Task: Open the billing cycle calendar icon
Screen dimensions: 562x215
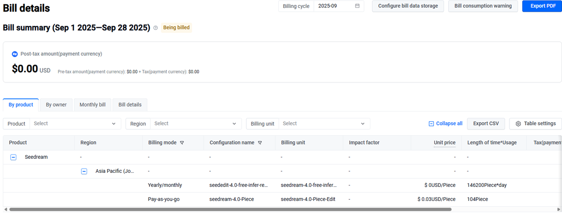Action: (x=357, y=6)
